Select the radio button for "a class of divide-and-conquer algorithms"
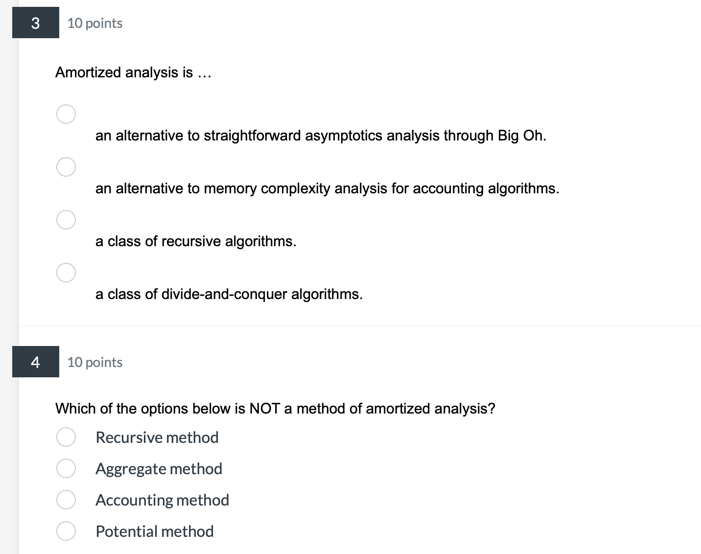The image size is (701, 554). (x=66, y=273)
